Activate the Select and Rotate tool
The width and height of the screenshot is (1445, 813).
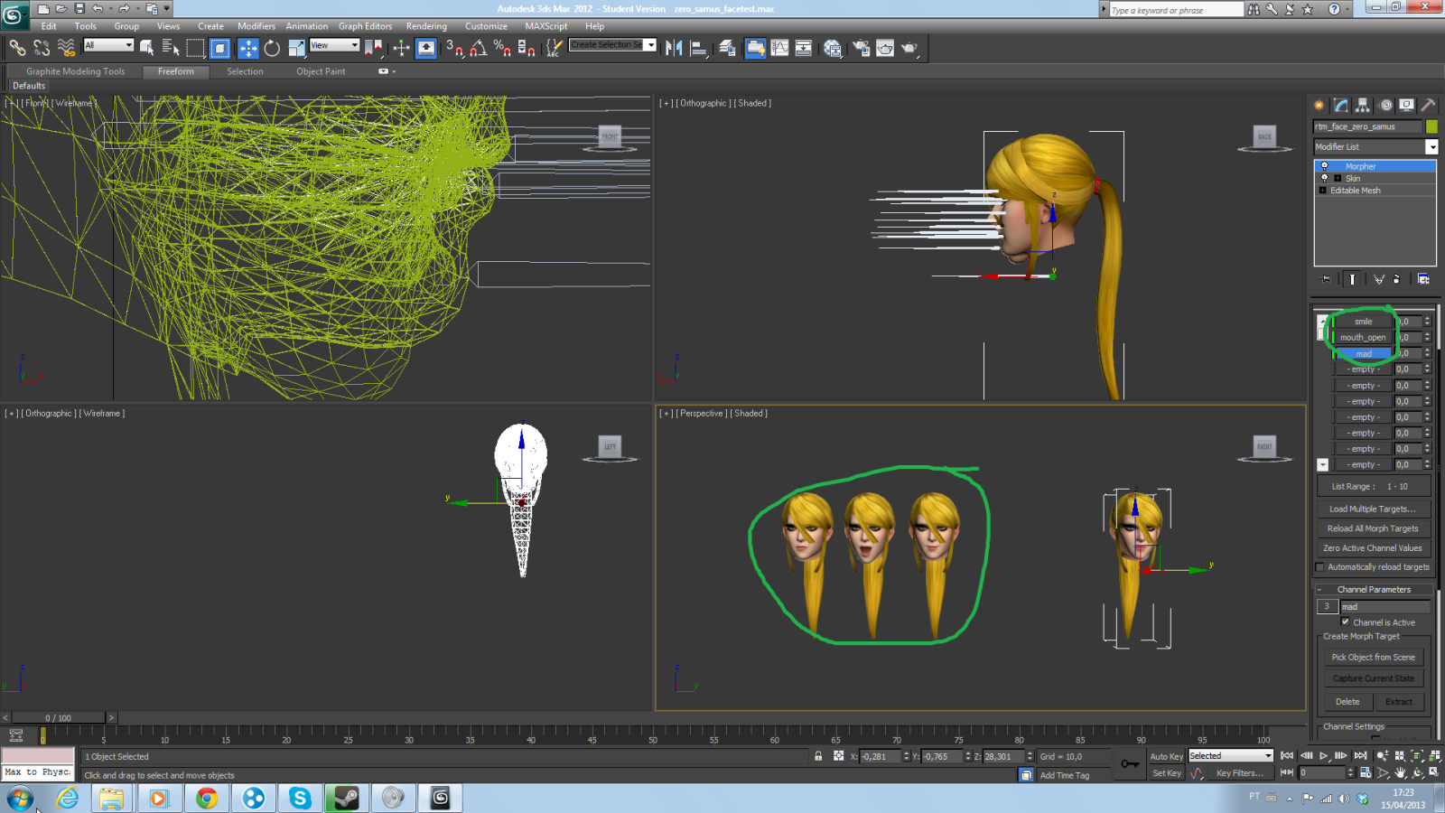tap(272, 48)
